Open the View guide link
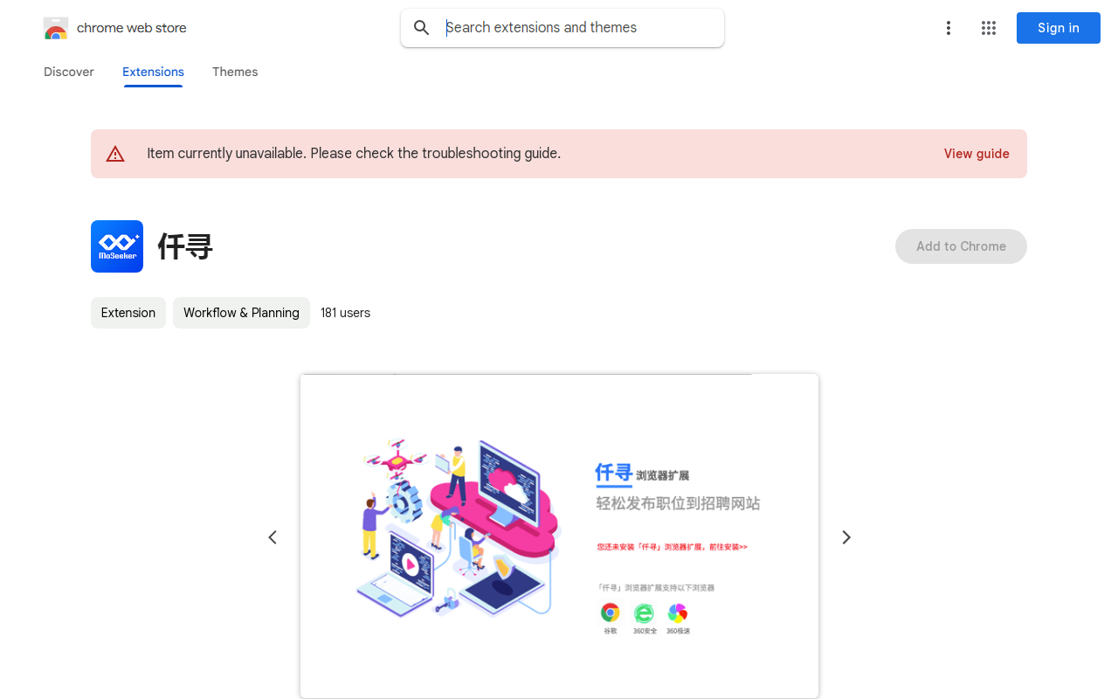This screenshot has width=1118, height=699. 977,154
